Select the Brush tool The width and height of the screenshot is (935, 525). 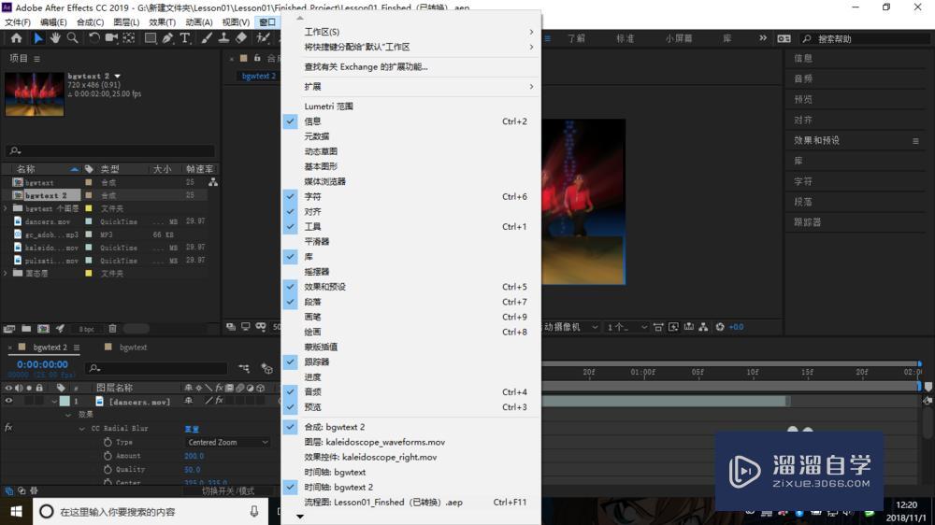(207, 38)
